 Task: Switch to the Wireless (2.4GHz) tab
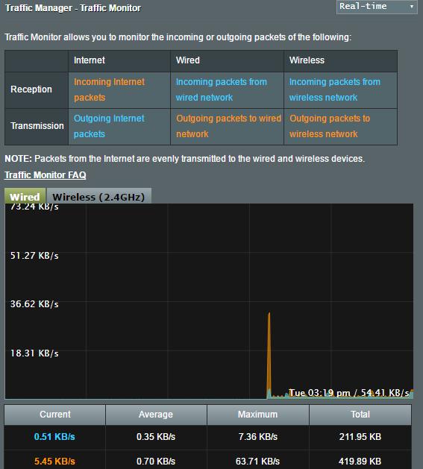pos(98,197)
